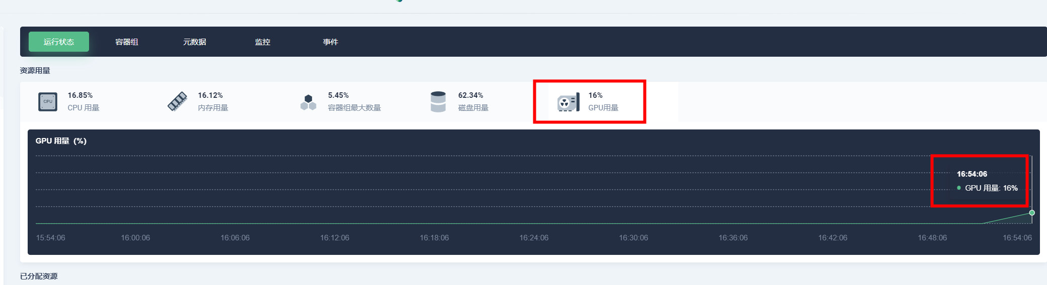This screenshot has width=1047, height=285.
Task: Click the GPU 用量 16% tooltip
Action: 987,188
